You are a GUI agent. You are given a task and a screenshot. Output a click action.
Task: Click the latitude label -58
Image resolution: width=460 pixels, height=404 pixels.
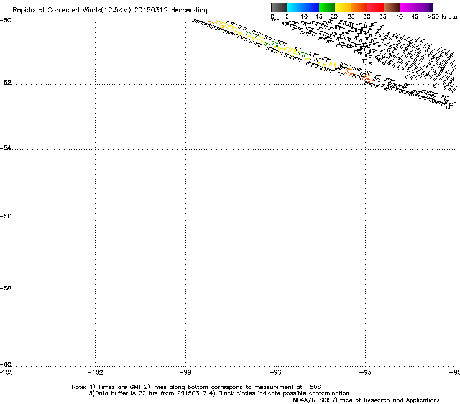pos(6,288)
